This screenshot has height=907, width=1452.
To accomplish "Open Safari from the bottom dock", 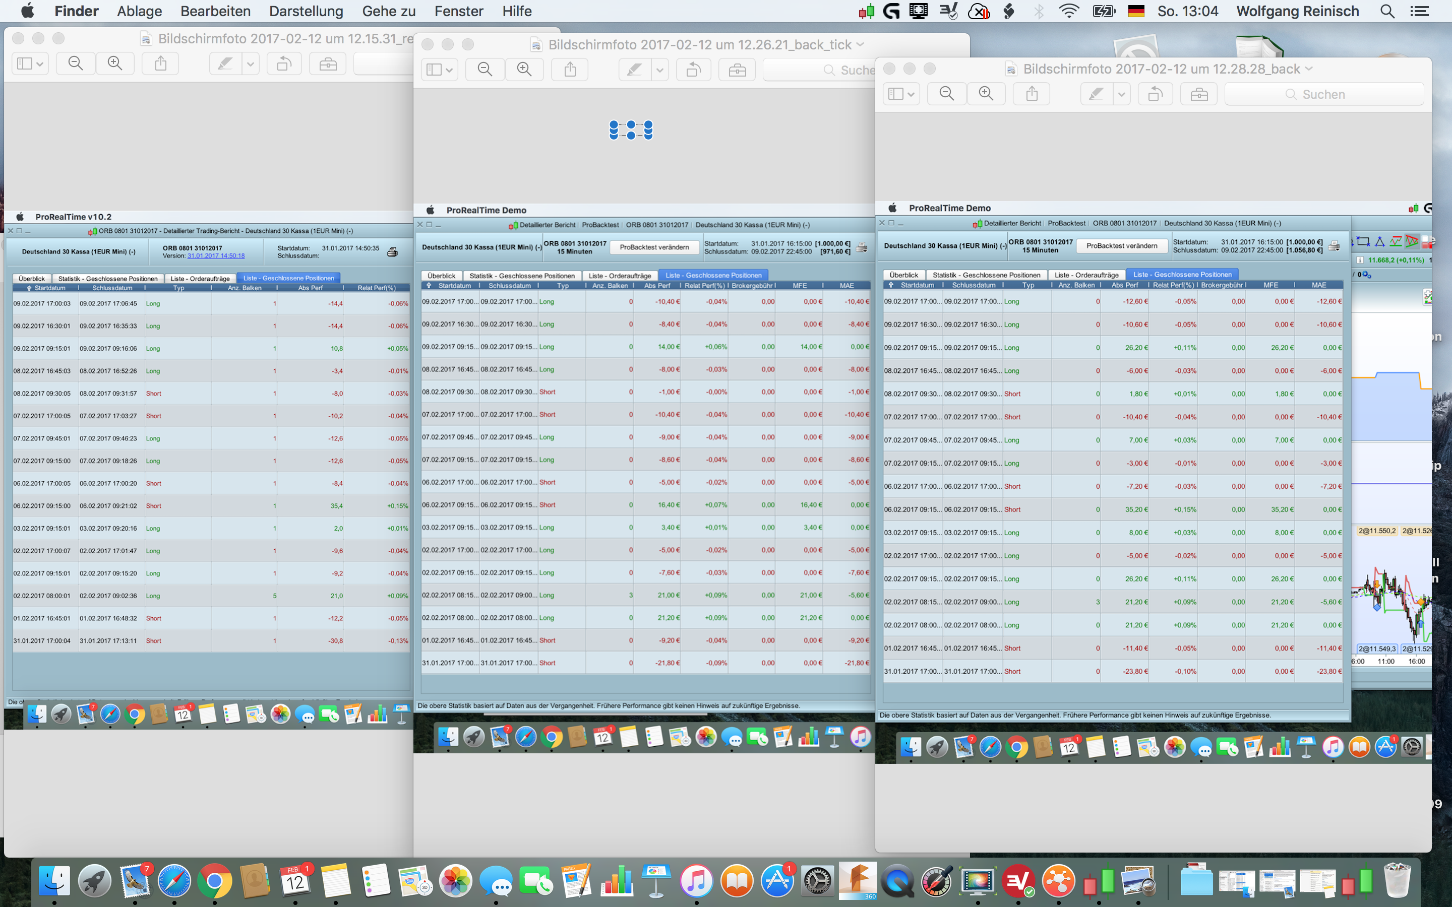I will coord(174,882).
